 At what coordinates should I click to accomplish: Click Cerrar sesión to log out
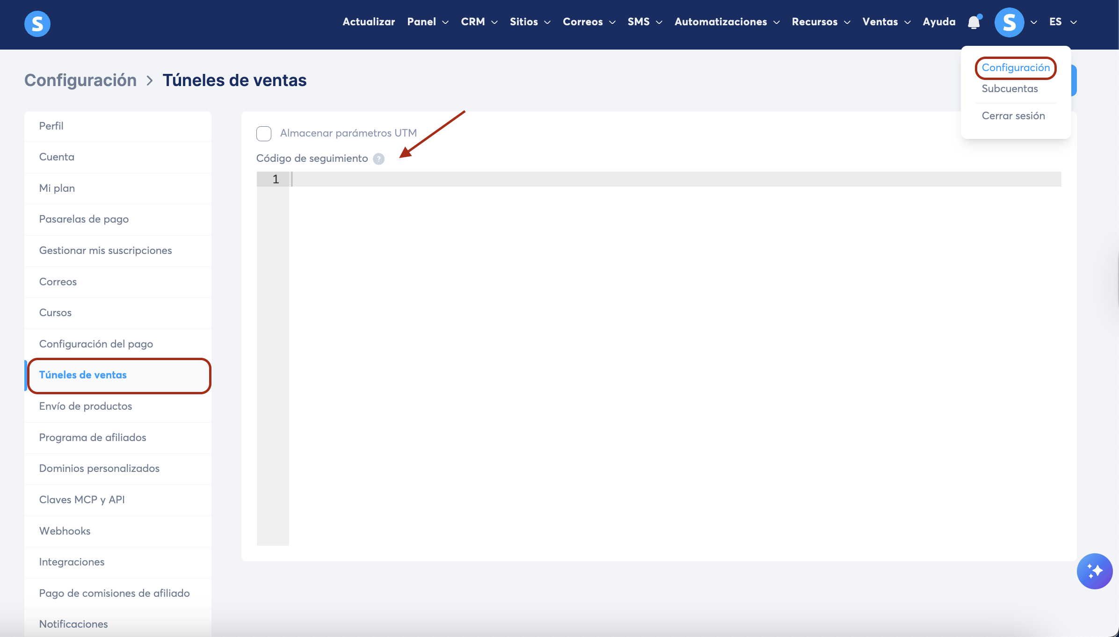[1013, 116]
